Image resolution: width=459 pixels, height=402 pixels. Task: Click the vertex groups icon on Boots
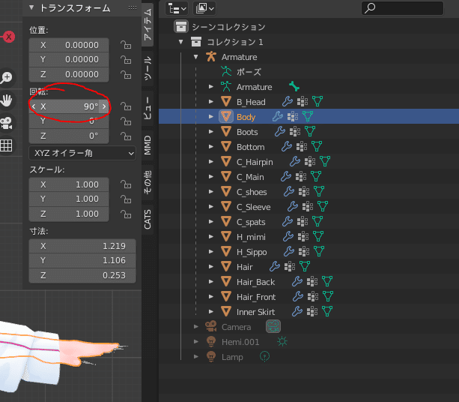tap(294, 131)
